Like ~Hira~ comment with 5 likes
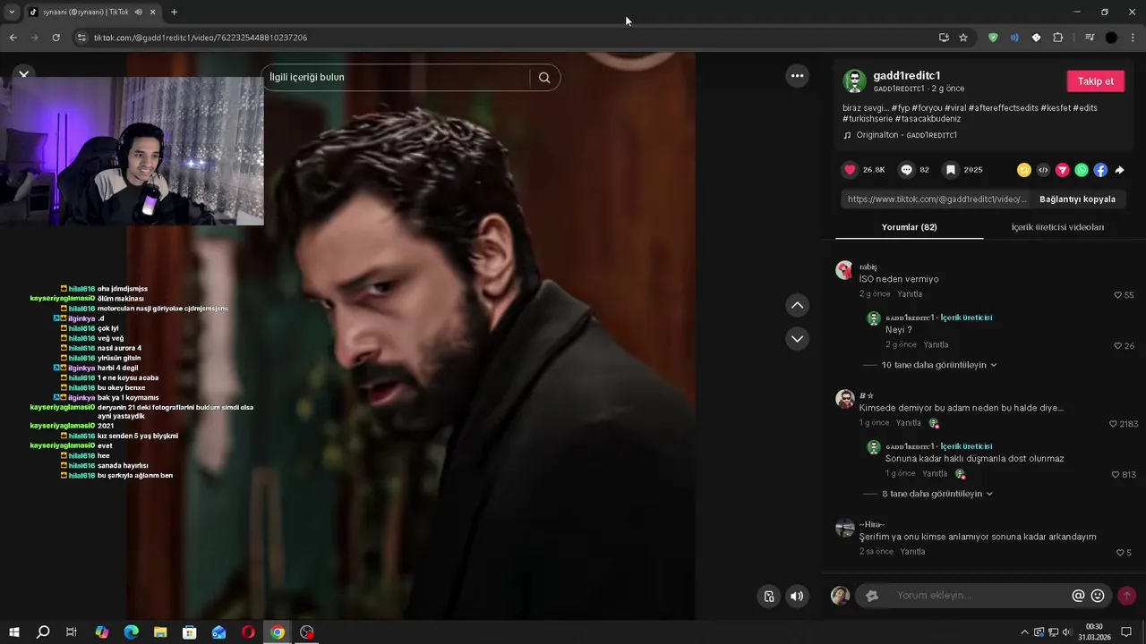Viewport: 1146px width, 644px height. pos(1120,553)
